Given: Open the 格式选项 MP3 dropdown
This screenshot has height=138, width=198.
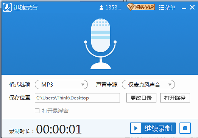Looking at the screenshot, I should click(61, 85).
